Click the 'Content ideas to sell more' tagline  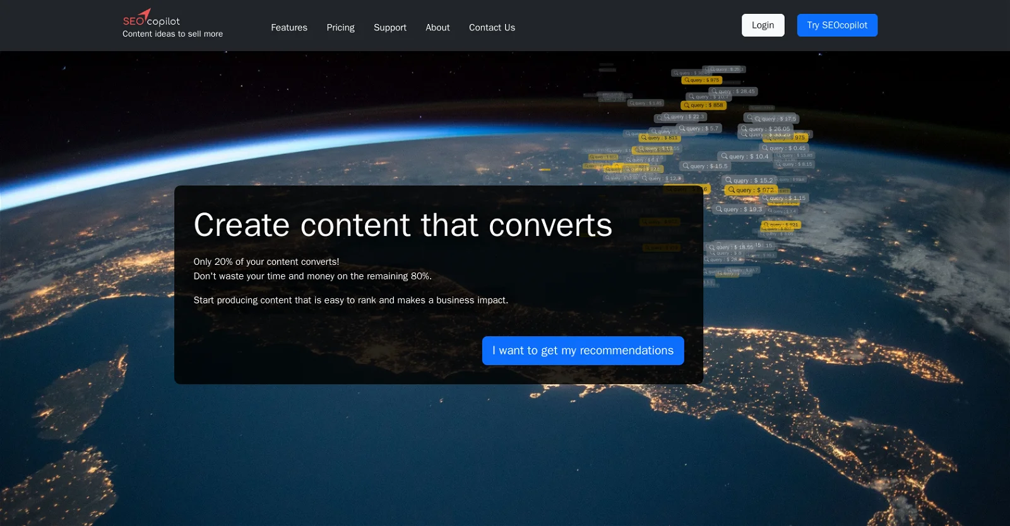172,34
